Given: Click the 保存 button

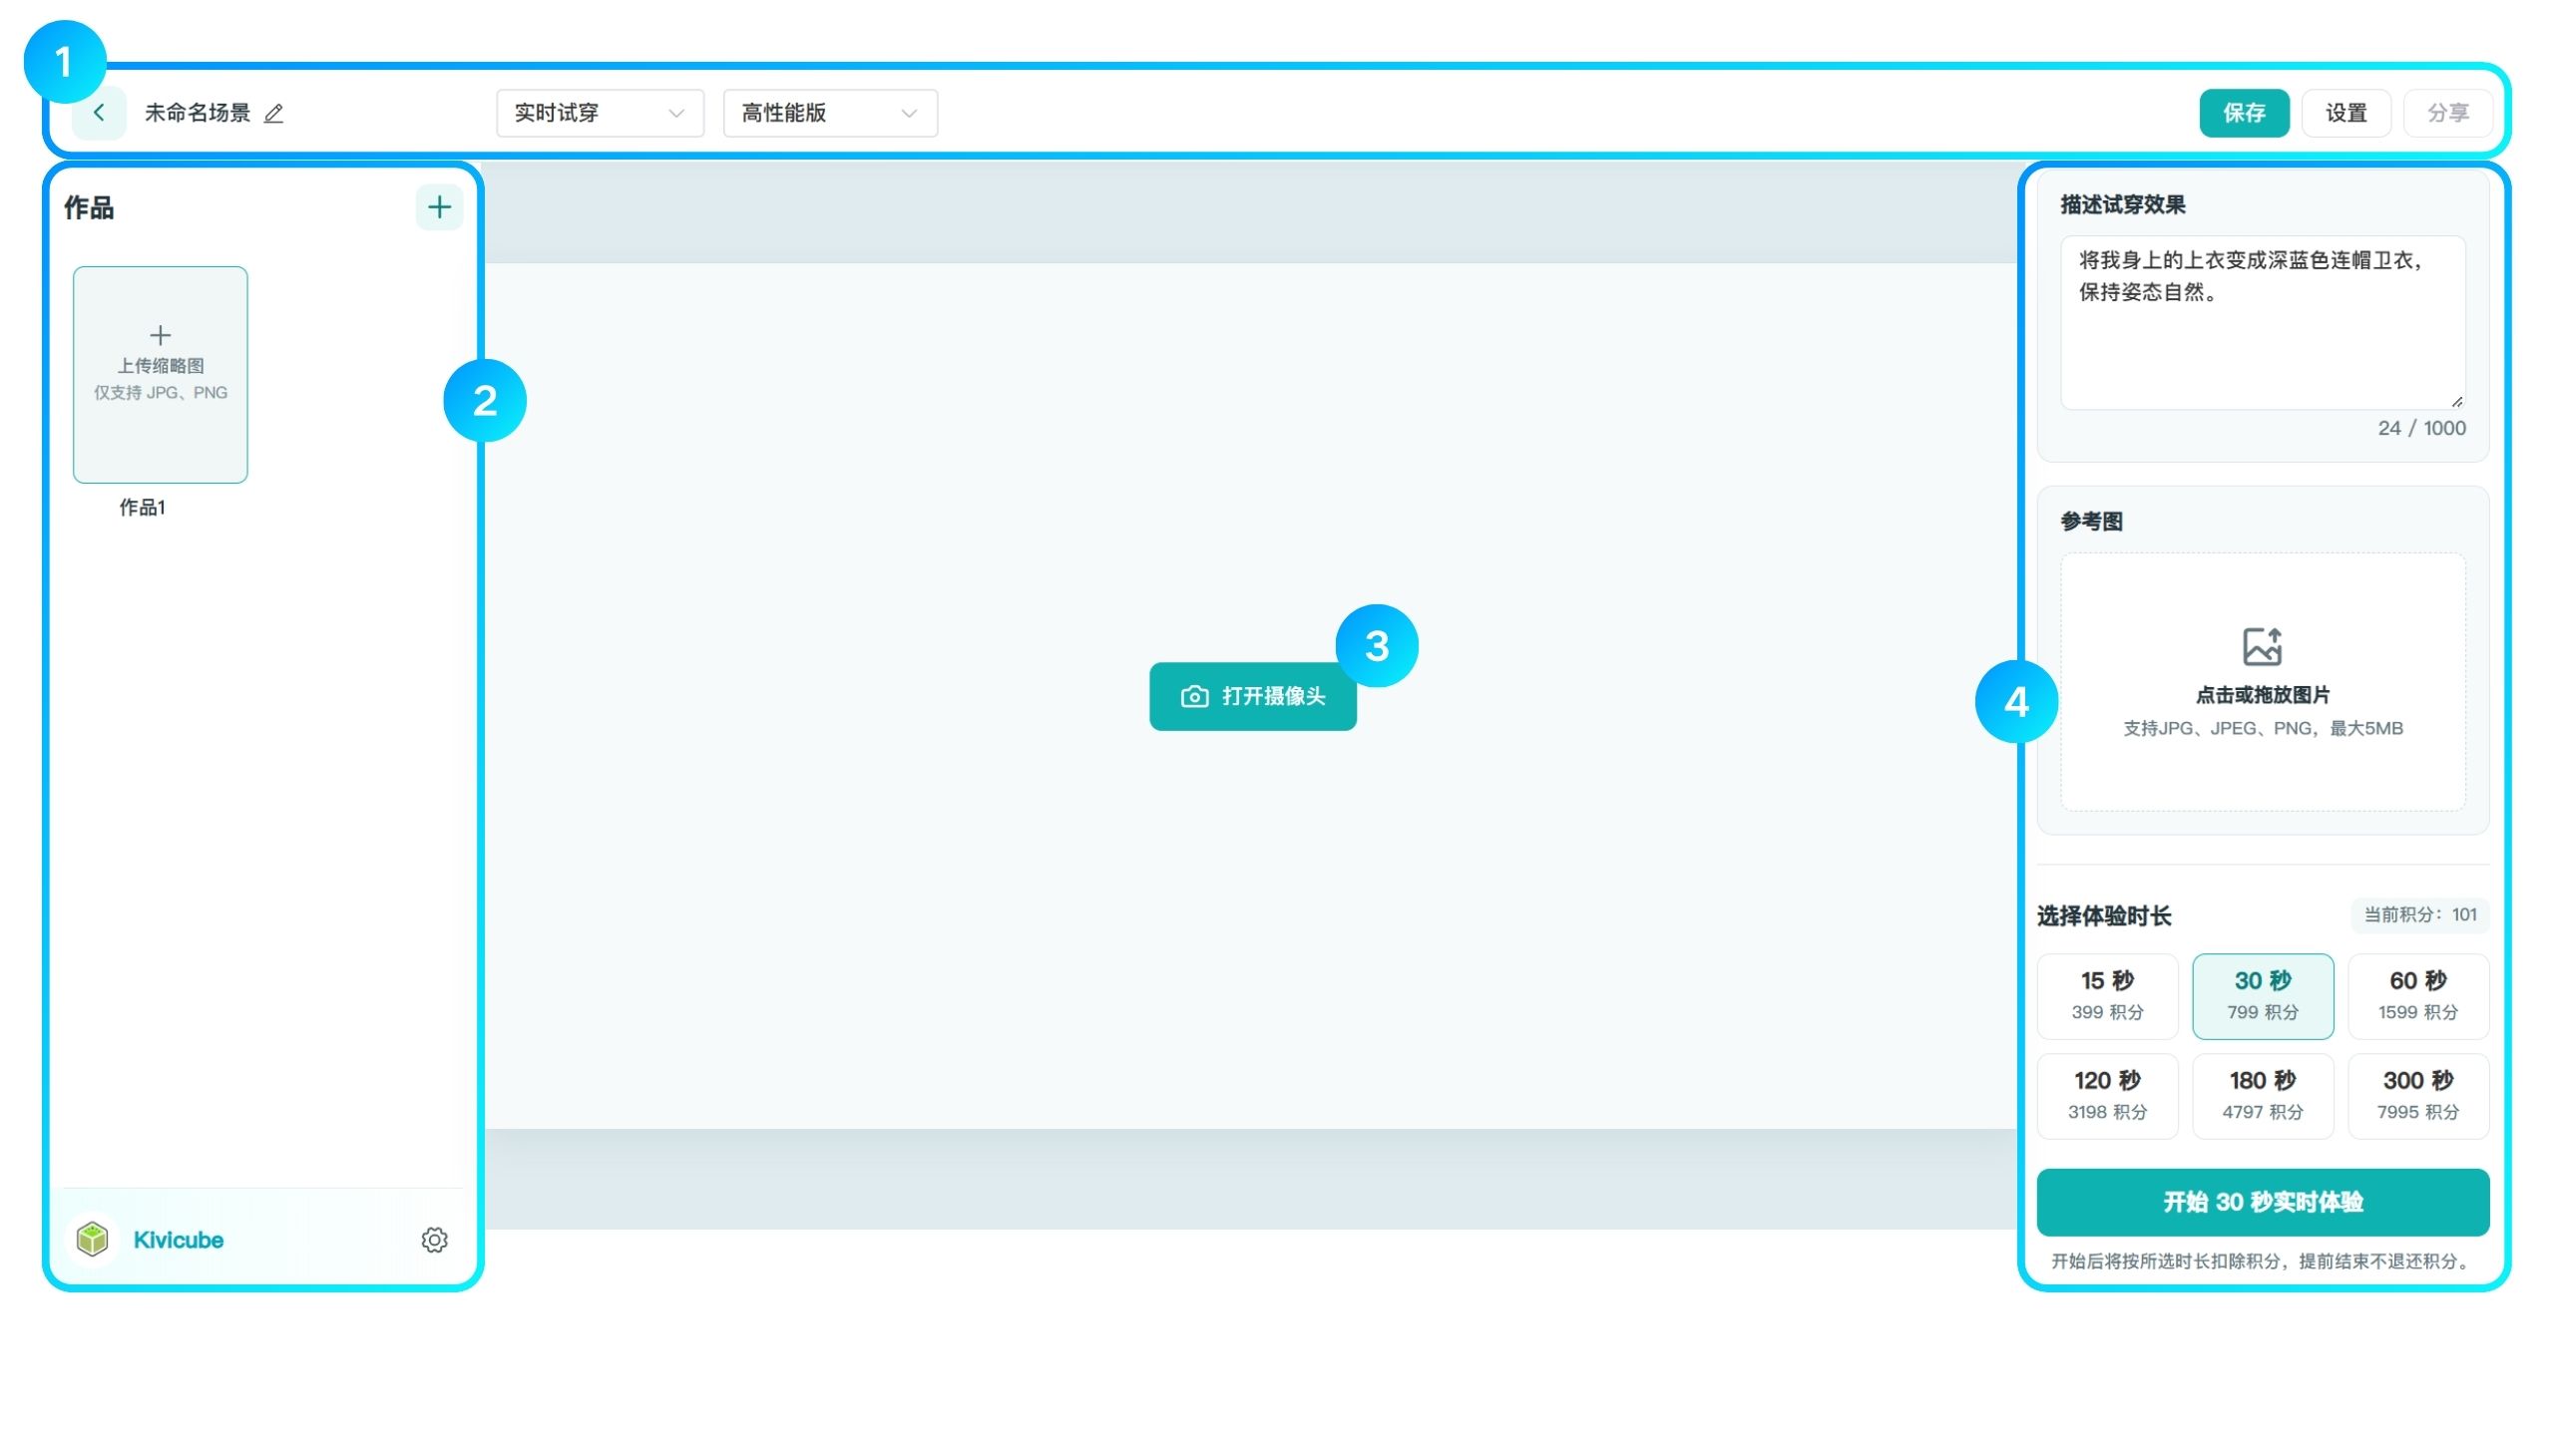Looking at the screenshot, I should tap(2244, 113).
